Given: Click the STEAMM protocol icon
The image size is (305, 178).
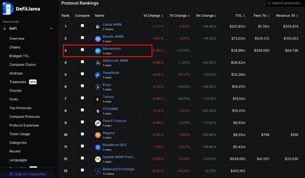Looking at the screenshot, I should [98, 111].
